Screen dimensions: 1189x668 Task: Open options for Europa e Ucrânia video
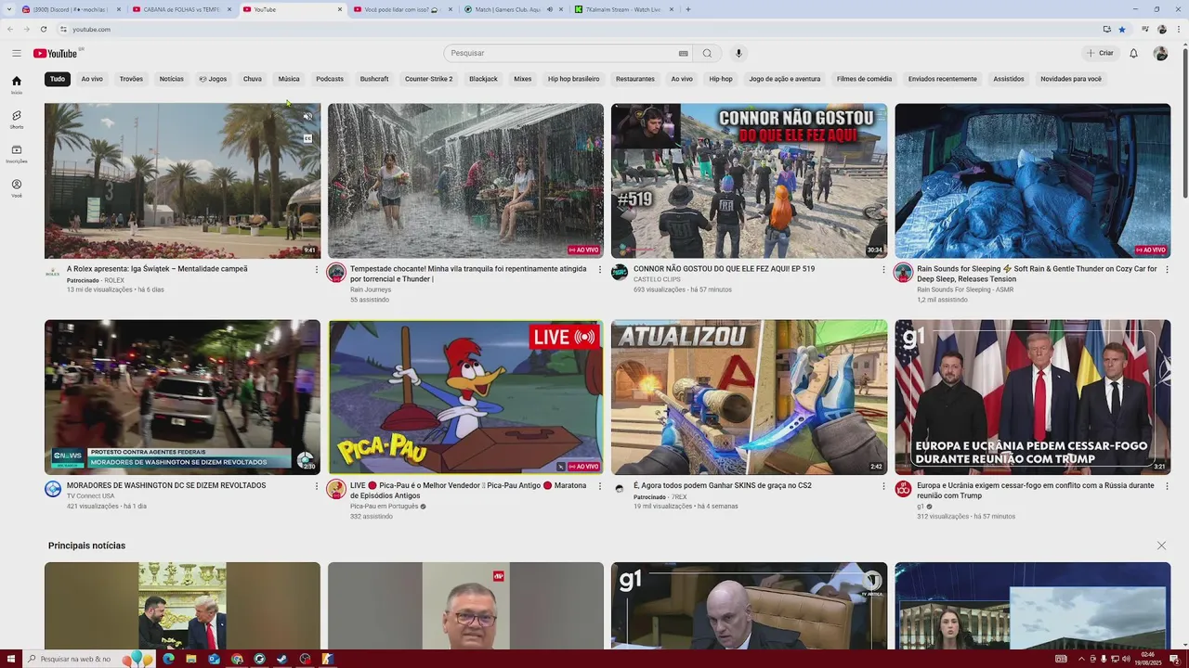pos(1167,486)
